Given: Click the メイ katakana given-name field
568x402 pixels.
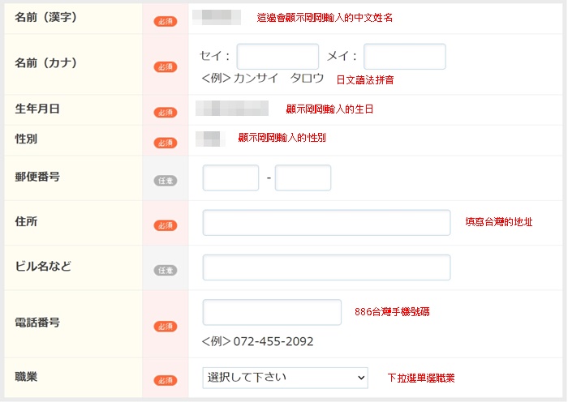Looking at the screenshot, I should (x=405, y=57).
